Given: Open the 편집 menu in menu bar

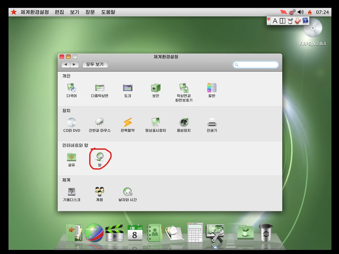Looking at the screenshot, I should click(59, 12).
